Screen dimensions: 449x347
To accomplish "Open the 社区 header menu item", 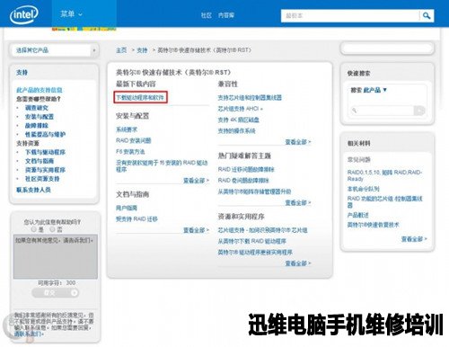I will 207,15.
